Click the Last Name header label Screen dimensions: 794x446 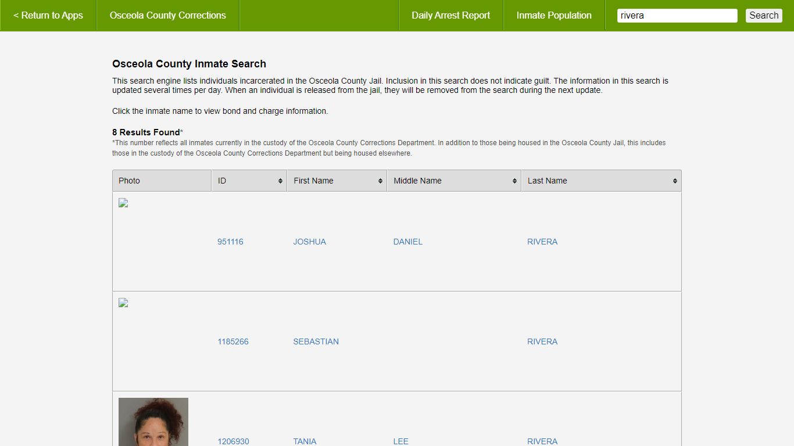point(547,181)
